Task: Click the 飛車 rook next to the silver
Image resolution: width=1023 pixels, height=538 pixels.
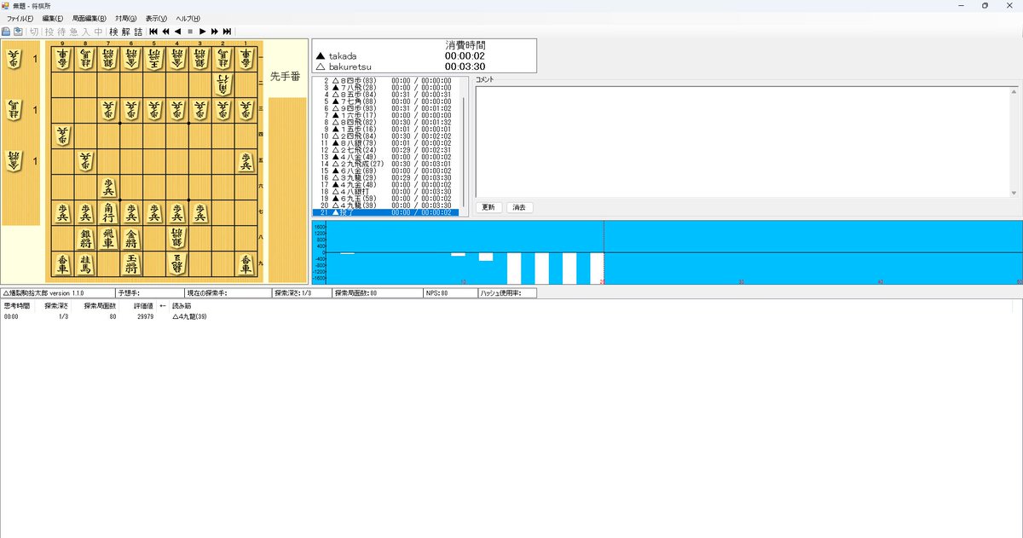Action: point(108,238)
